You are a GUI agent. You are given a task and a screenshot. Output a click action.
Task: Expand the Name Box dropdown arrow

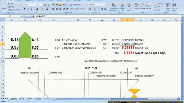21,16
